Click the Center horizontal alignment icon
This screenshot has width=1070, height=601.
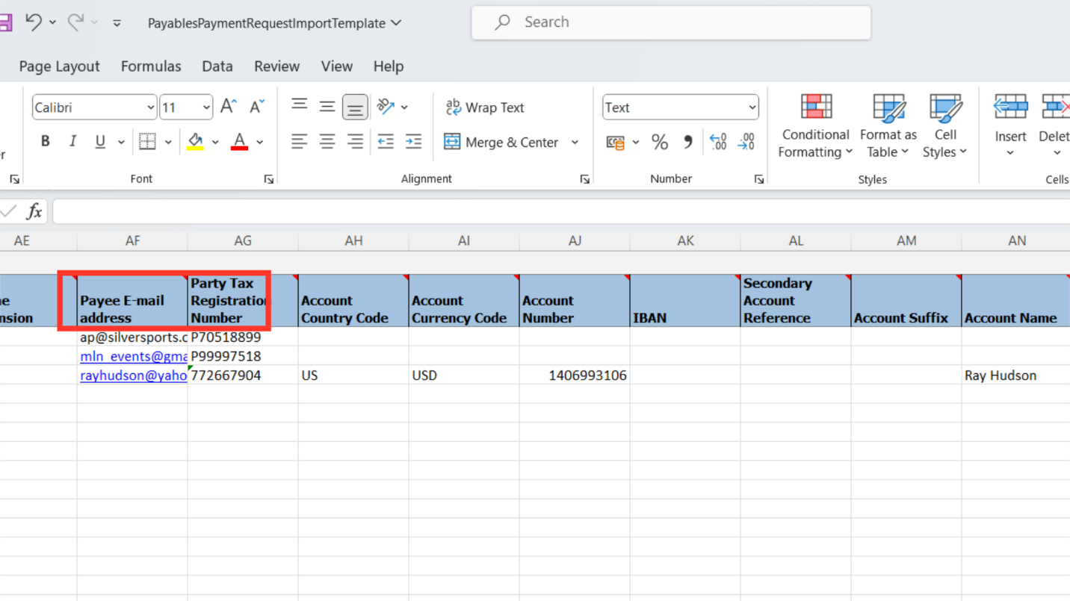pyautogui.click(x=327, y=141)
